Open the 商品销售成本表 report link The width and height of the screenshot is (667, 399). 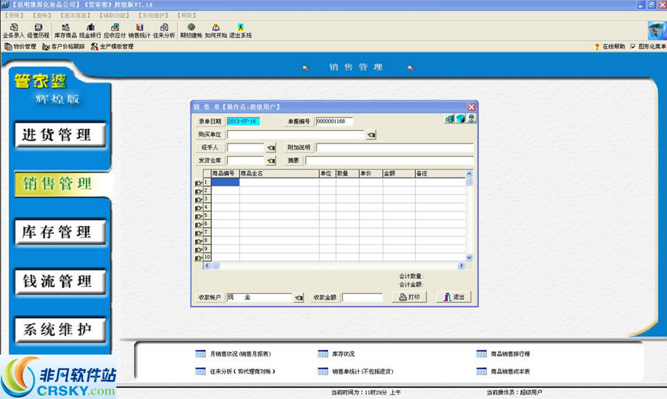(503, 372)
